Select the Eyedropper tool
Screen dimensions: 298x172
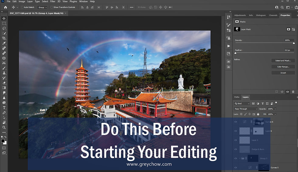pyautogui.click(x=4, y=43)
